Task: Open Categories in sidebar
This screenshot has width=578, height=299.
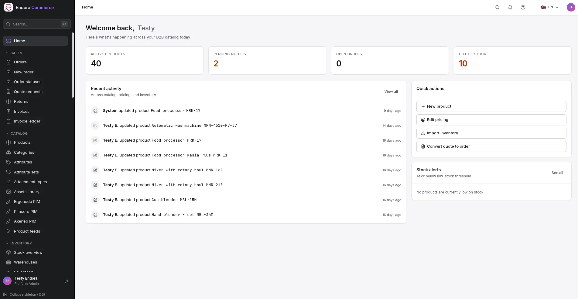Action: 35,153
